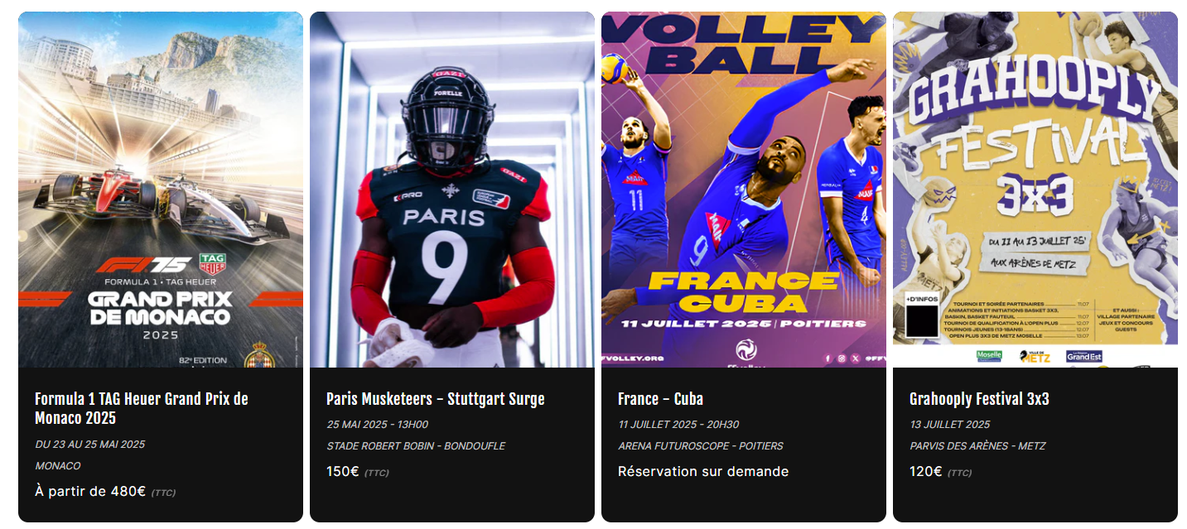Click the Facebook icon on volleyball poster

point(826,358)
